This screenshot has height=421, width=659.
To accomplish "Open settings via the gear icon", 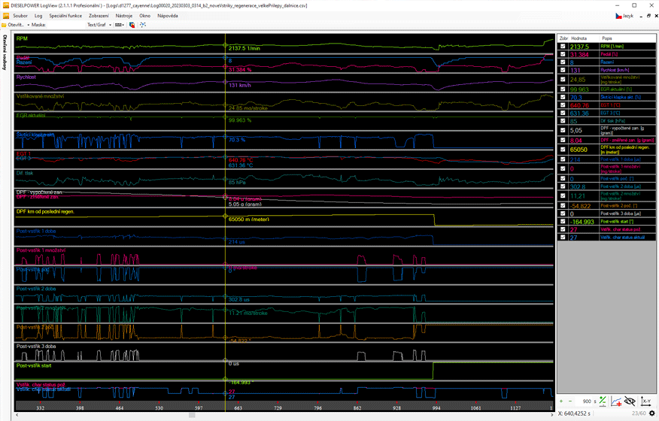I will [652, 413].
